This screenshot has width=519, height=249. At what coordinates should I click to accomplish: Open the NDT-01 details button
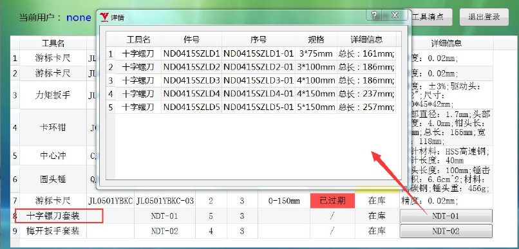[x=446, y=216]
